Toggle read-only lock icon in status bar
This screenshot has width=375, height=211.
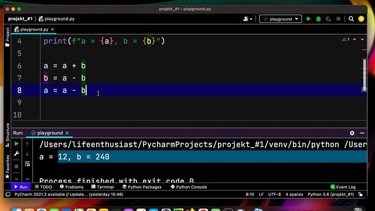point(360,195)
